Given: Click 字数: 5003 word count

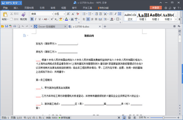Looking at the screenshot, I should 52,118.
